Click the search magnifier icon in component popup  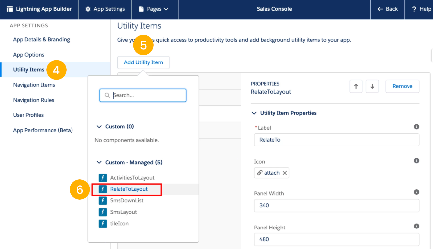pyautogui.click(x=107, y=95)
